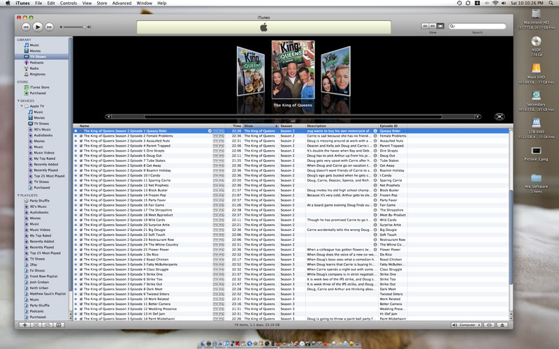Collapse the Apple TV device tree
Viewport: 559px width, 349px height.
[22, 106]
